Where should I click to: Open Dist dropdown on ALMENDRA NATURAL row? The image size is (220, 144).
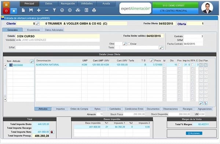click(x=201, y=65)
